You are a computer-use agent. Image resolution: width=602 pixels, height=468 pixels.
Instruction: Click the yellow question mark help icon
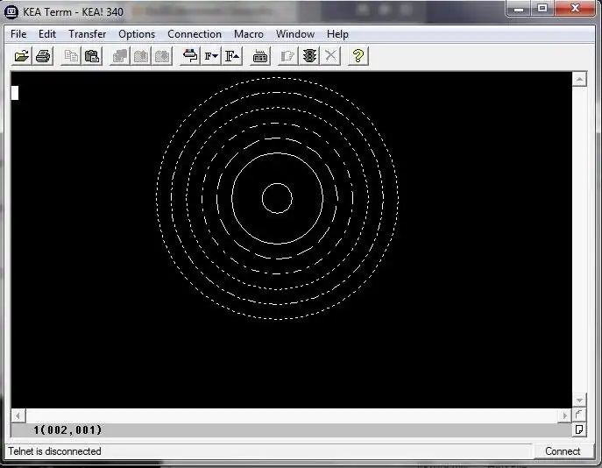click(x=358, y=56)
